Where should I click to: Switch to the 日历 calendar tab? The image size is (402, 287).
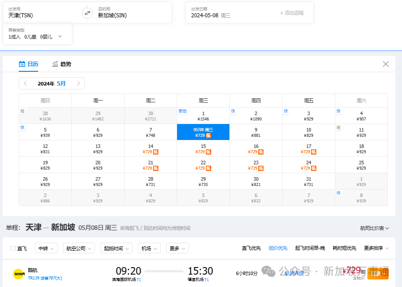pos(28,64)
